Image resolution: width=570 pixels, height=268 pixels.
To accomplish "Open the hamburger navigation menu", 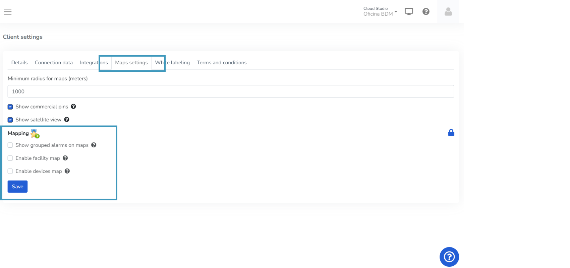I will [x=8, y=12].
